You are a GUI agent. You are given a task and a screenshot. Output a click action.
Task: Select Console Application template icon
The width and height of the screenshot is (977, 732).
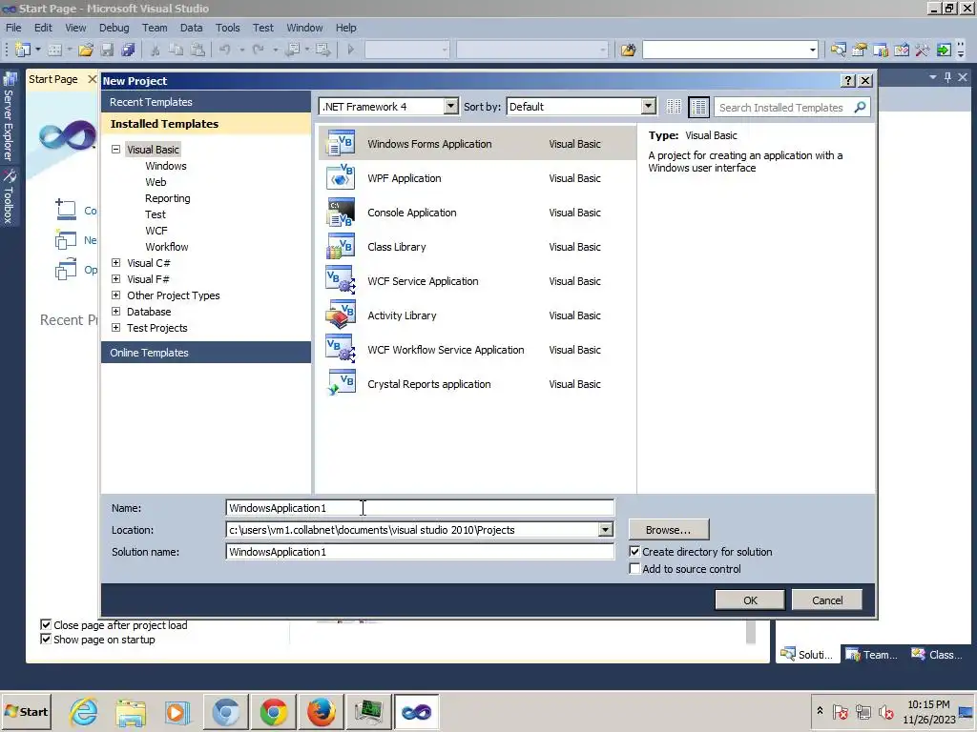[x=341, y=212]
